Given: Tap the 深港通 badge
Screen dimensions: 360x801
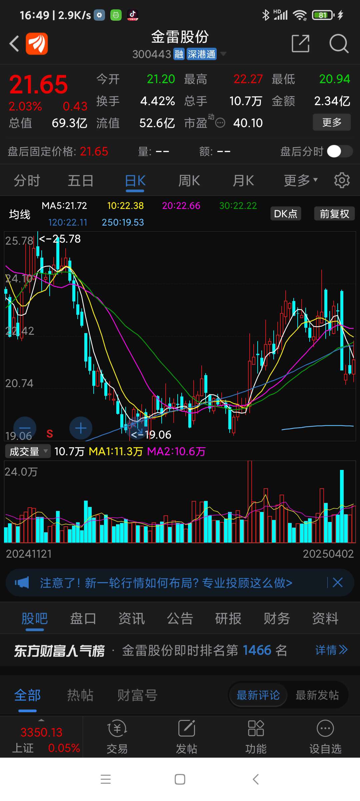Looking at the screenshot, I should tap(201, 54).
